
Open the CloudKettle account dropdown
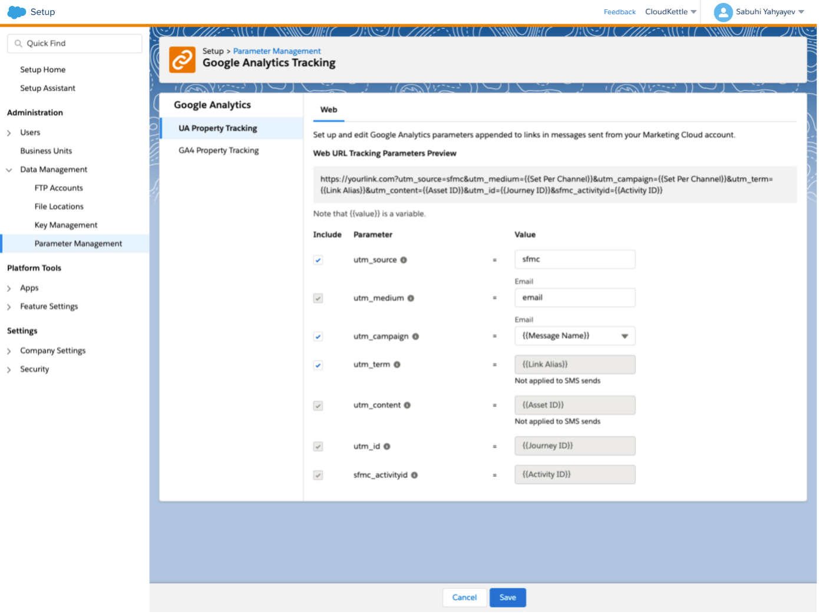pos(671,12)
